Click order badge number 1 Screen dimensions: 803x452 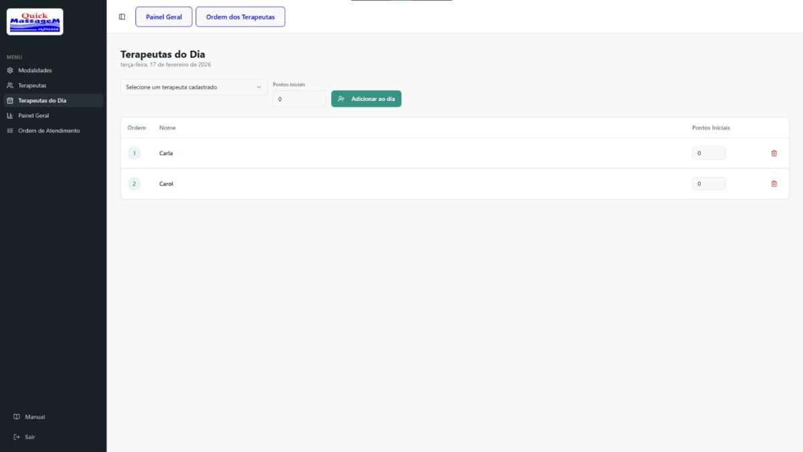134,153
